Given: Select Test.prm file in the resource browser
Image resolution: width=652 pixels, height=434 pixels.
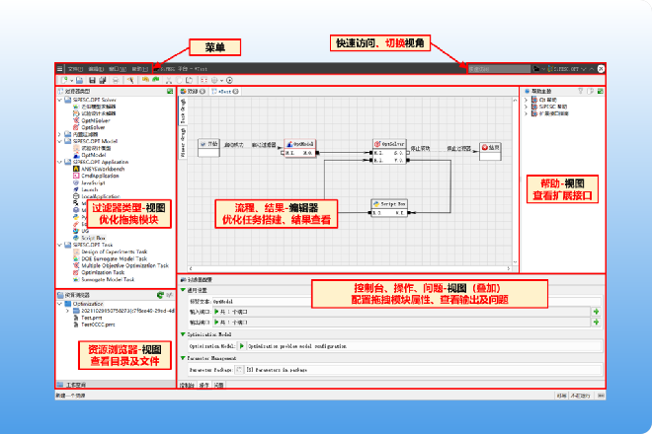Looking at the screenshot, I should point(92,318).
